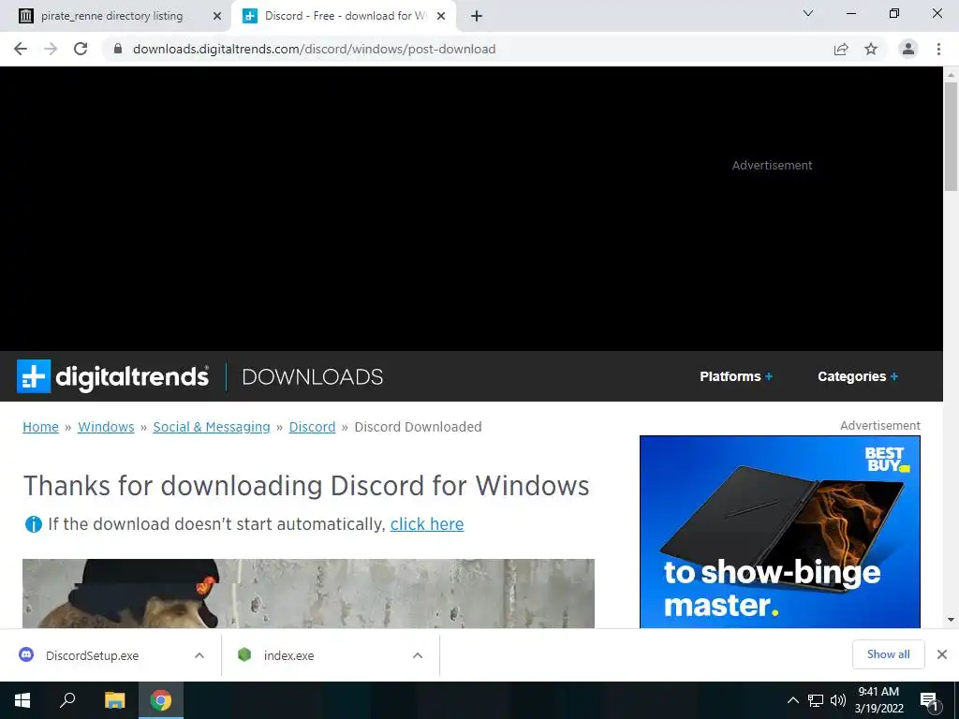Open the index.exe download
The width and height of the screenshot is (959, 719).
288,655
